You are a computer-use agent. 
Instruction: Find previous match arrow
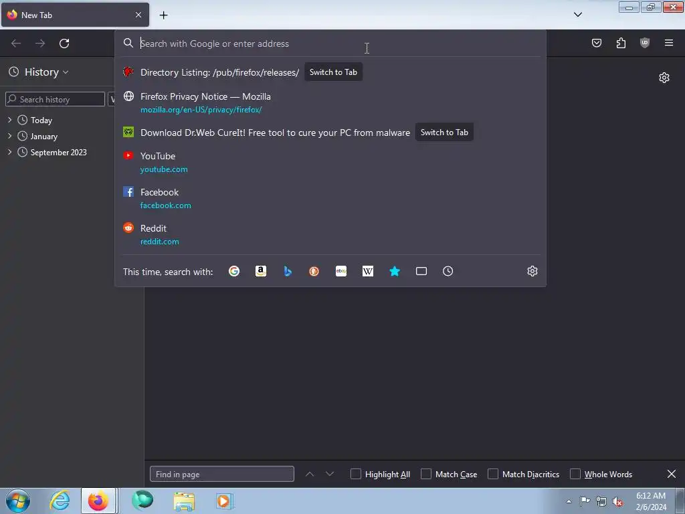[310, 474]
